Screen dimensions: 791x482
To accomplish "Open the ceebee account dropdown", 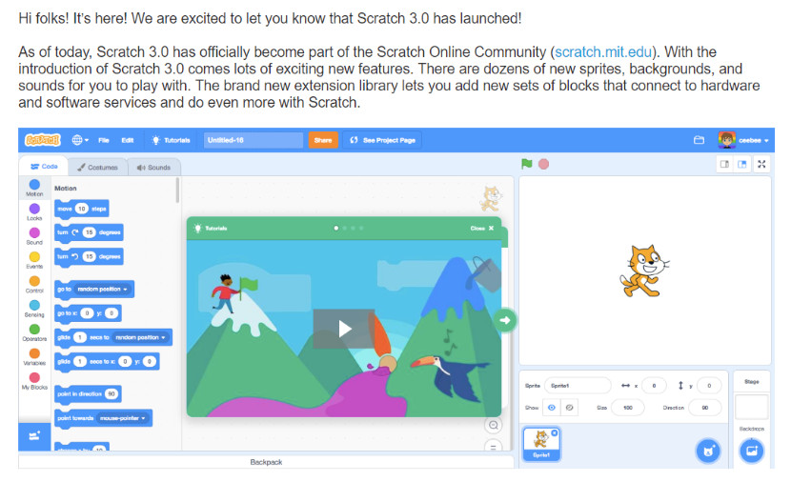I will [743, 140].
